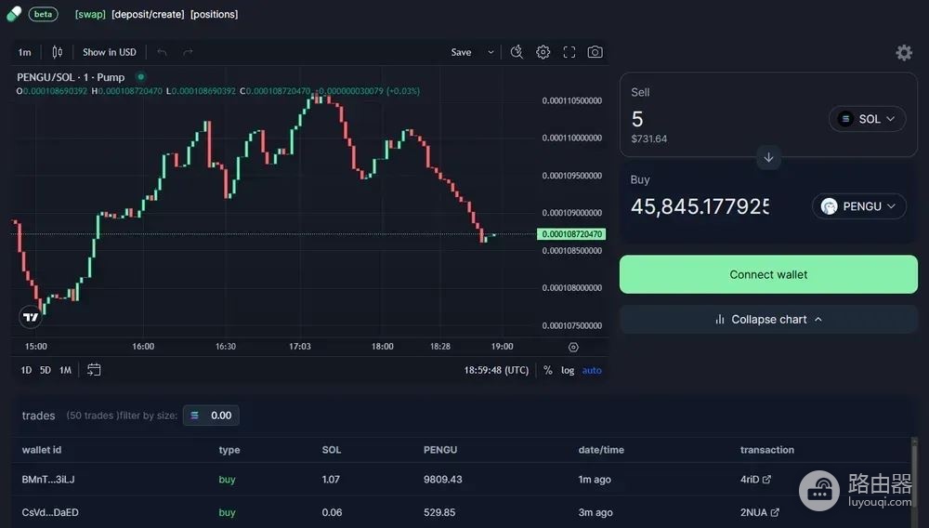Viewport: 929px width, 528px height.
Task: Click the green market status dot
Action: [140, 76]
